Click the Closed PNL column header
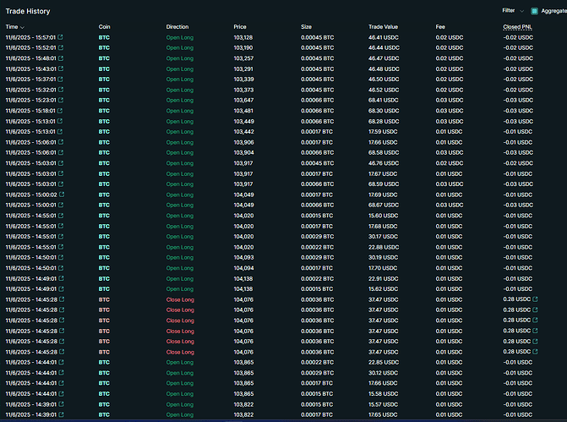The width and height of the screenshot is (567, 422). (x=517, y=27)
